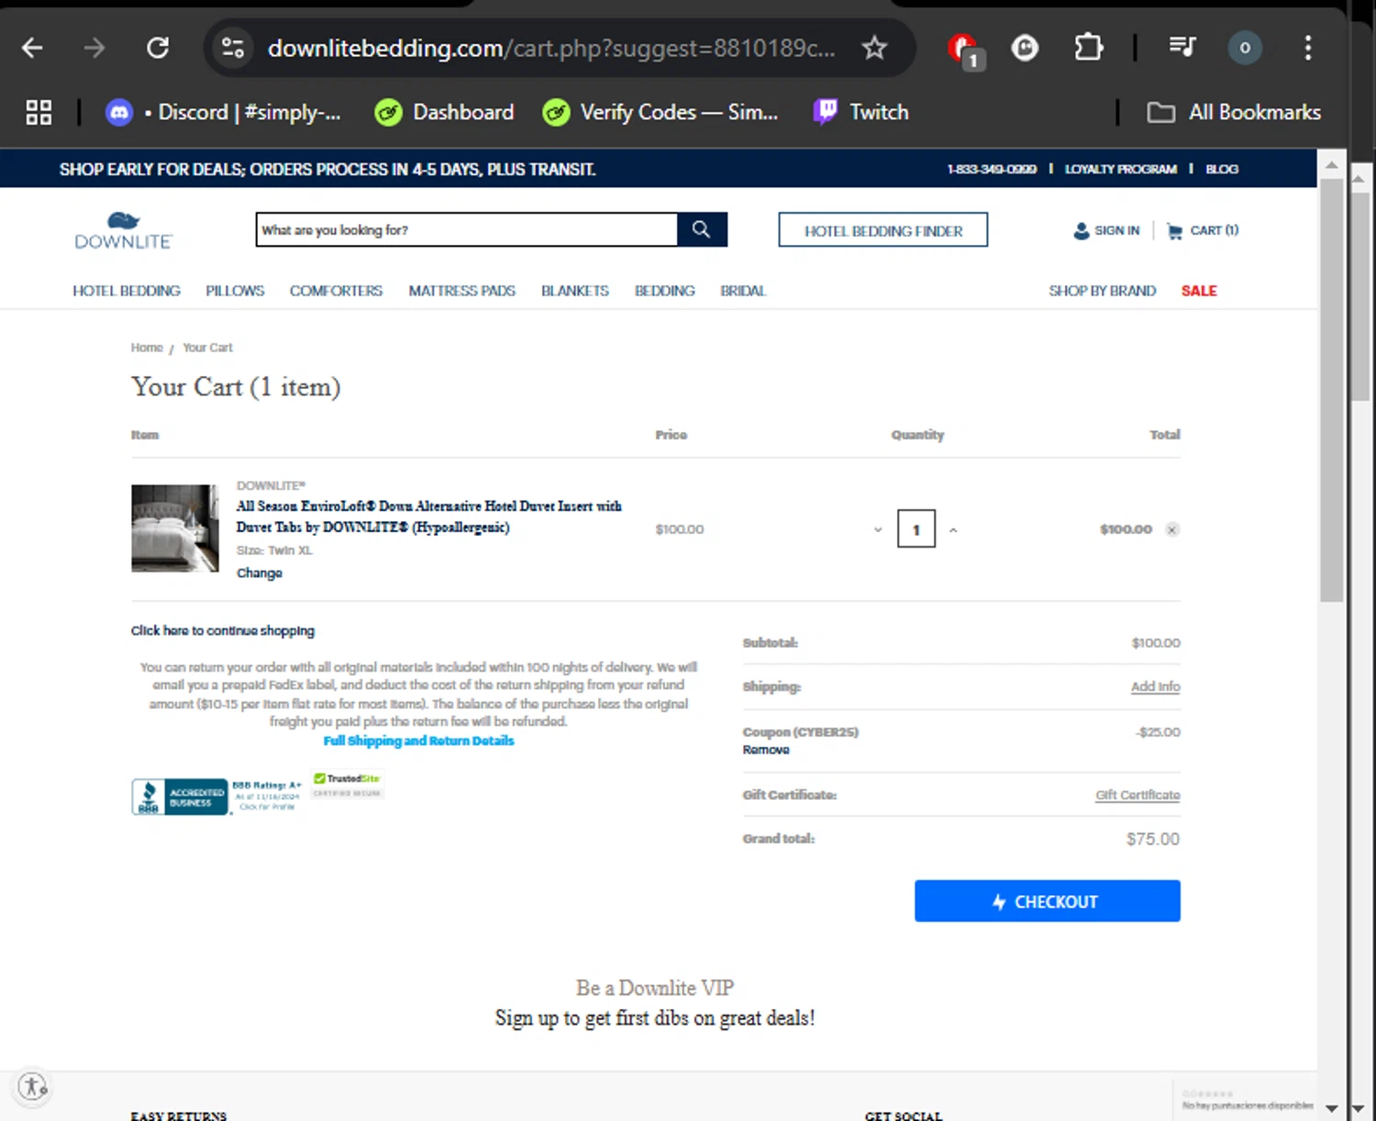Reload the page with refresh icon
Image resolution: width=1376 pixels, height=1121 pixels.
click(x=158, y=48)
